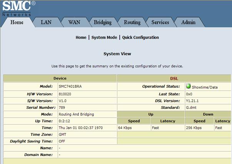Image resolution: width=232 pixels, height=164 pixels.
Task: Select Daylight Saving Time value OFF
Action: 62,141
